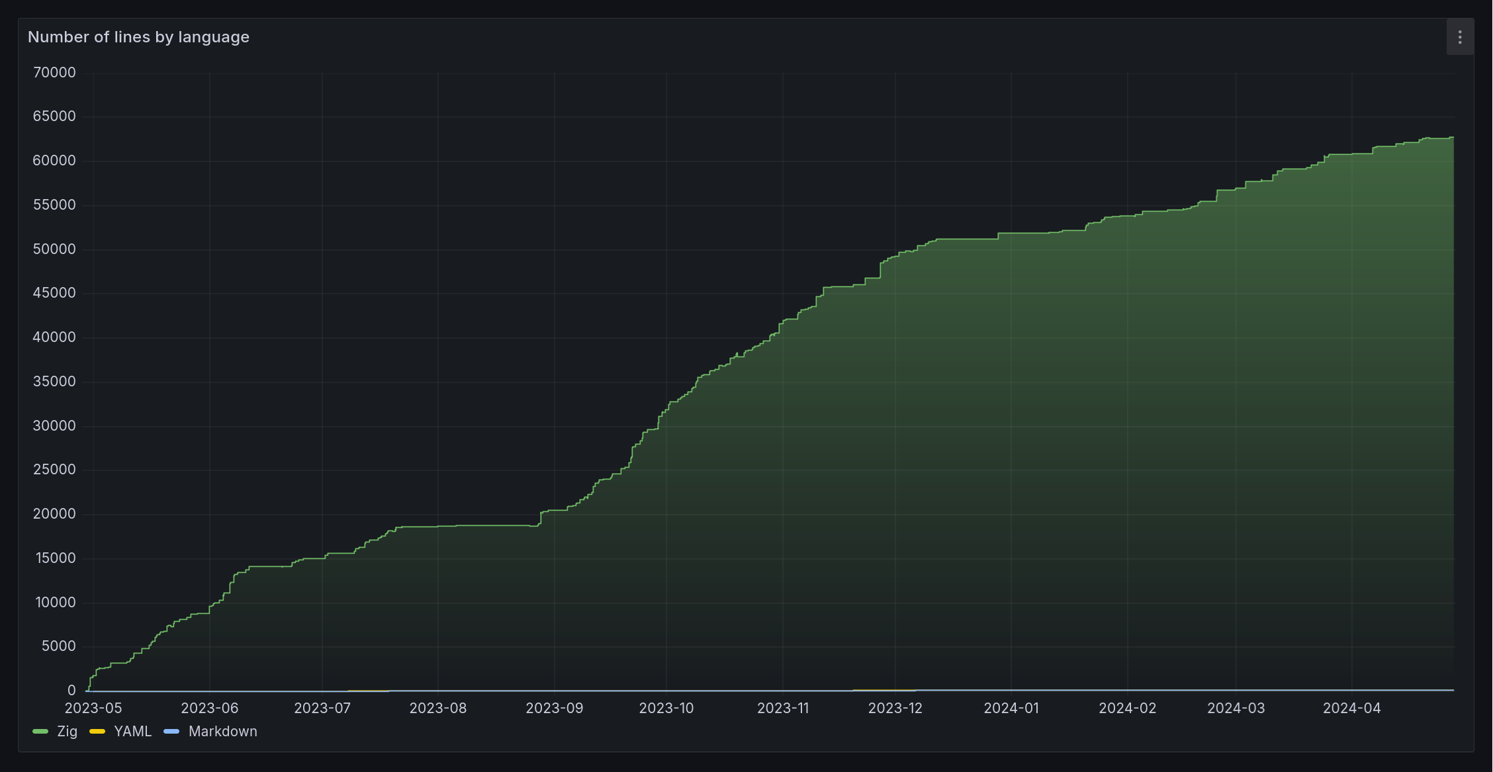Click the 2024-01 x-axis label
The width and height of the screenshot is (1493, 772).
pos(1011,708)
